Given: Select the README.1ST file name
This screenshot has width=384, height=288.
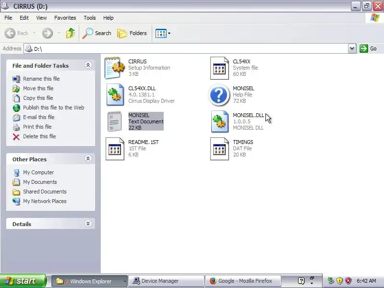Looking at the screenshot, I should click(144, 142).
